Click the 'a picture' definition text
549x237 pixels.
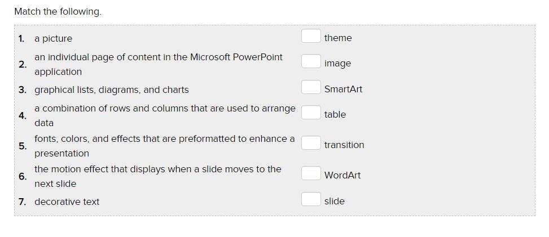tap(53, 39)
